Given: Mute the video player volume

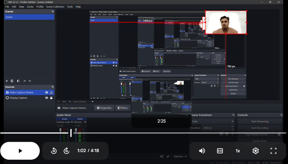Looking at the screenshot, I should pyautogui.click(x=202, y=151).
